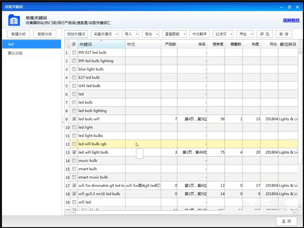The image size is (304, 228).
Task: Click the horizontal scrollbar thumb
Action: [x=148, y=212]
